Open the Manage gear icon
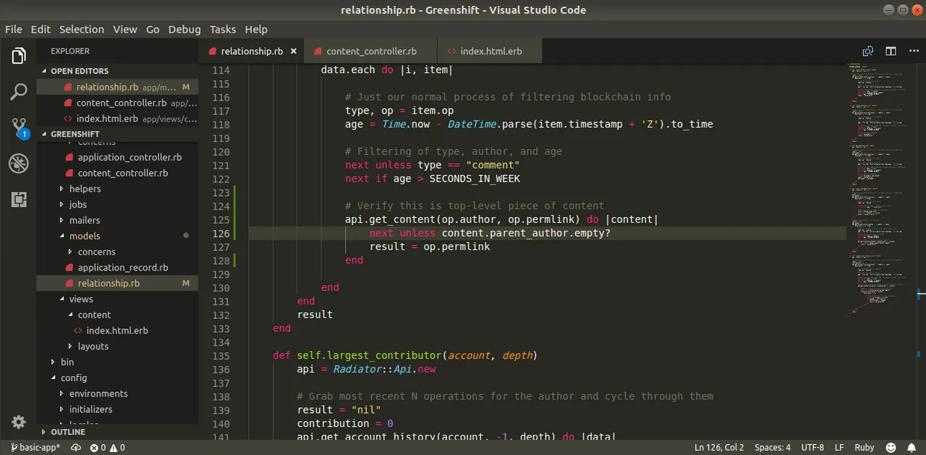Screen dimensions: 926x455 (x=19, y=422)
